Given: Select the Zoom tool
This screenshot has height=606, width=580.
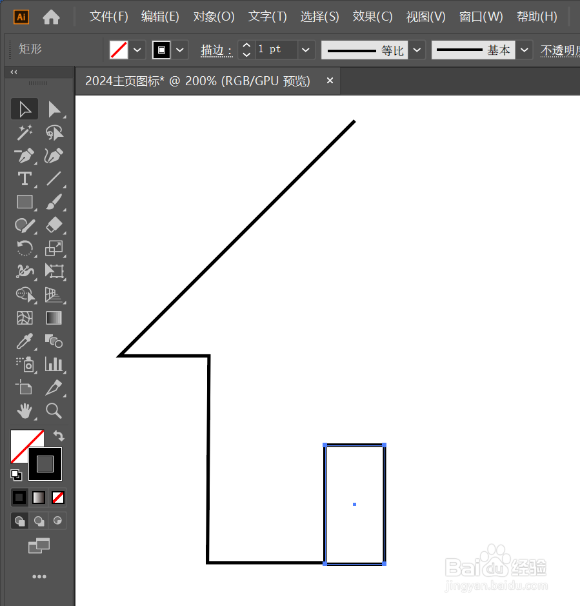Looking at the screenshot, I should (x=54, y=411).
